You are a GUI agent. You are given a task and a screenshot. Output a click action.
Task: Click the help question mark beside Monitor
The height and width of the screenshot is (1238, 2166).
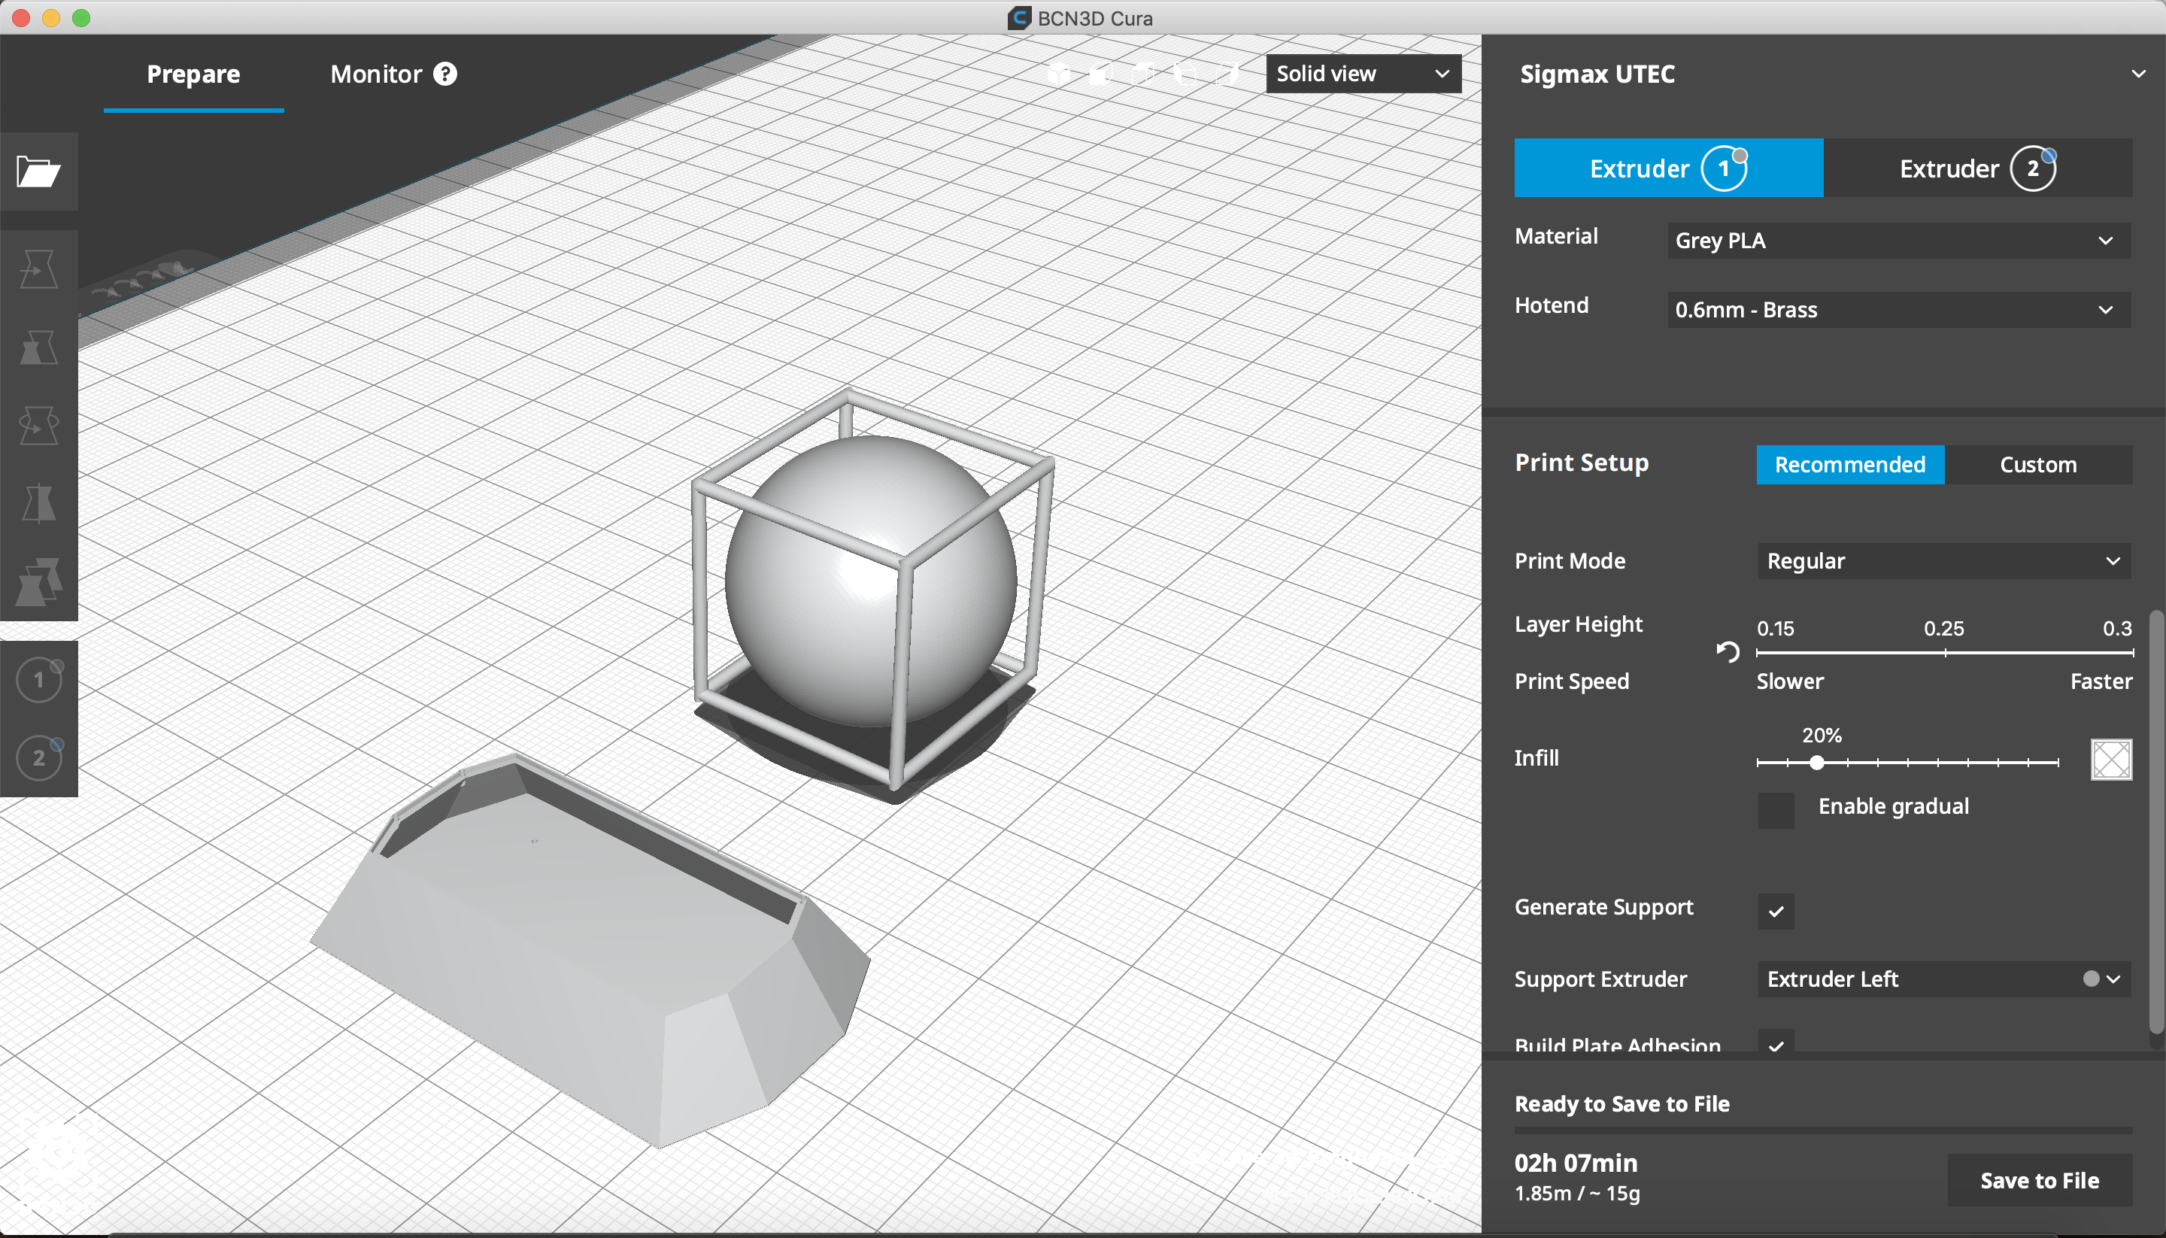tap(445, 74)
